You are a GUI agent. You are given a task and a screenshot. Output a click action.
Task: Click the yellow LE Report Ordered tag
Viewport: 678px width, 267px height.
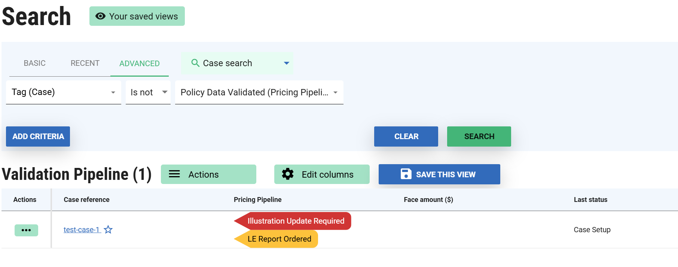279,239
